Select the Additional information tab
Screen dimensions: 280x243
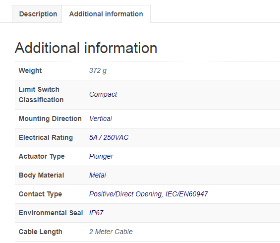(x=106, y=14)
